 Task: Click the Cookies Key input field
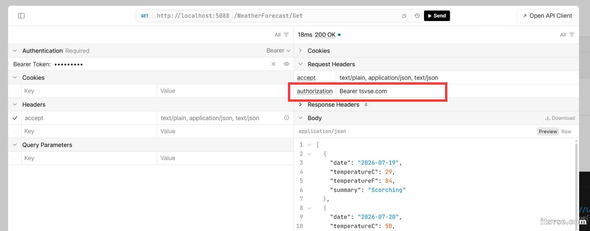click(89, 91)
